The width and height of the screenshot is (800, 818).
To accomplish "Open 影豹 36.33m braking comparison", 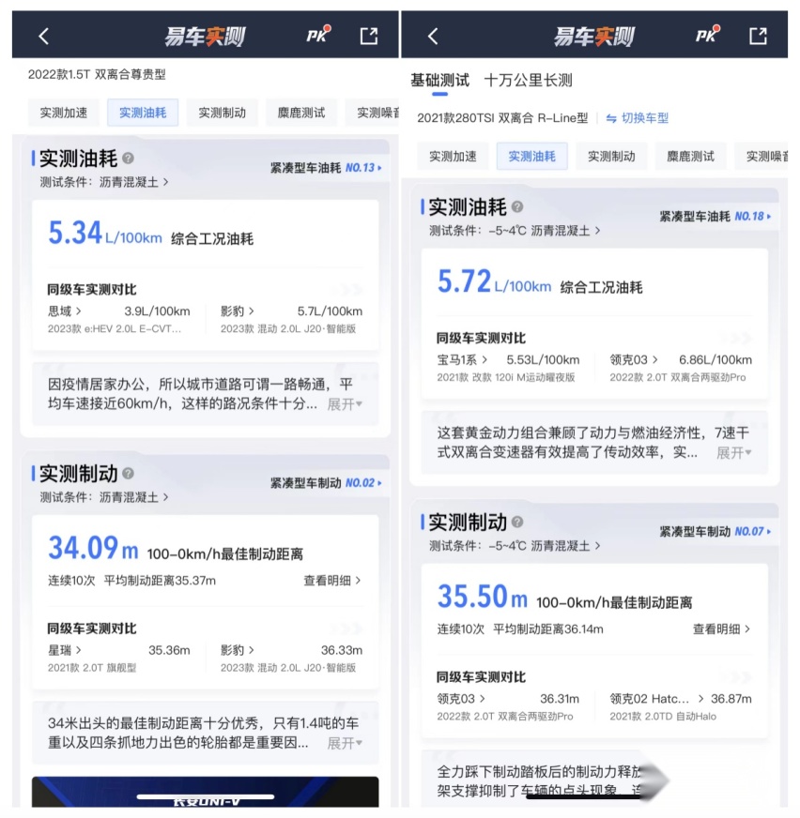I will tap(291, 658).
